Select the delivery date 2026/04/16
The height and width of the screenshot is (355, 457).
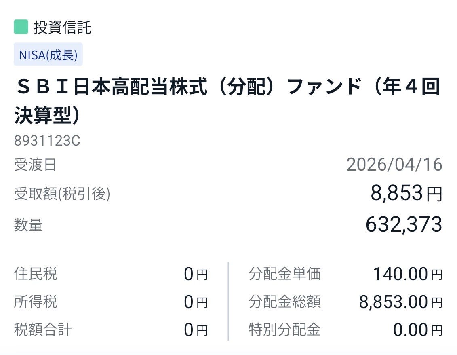pyautogui.click(x=394, y=165)
